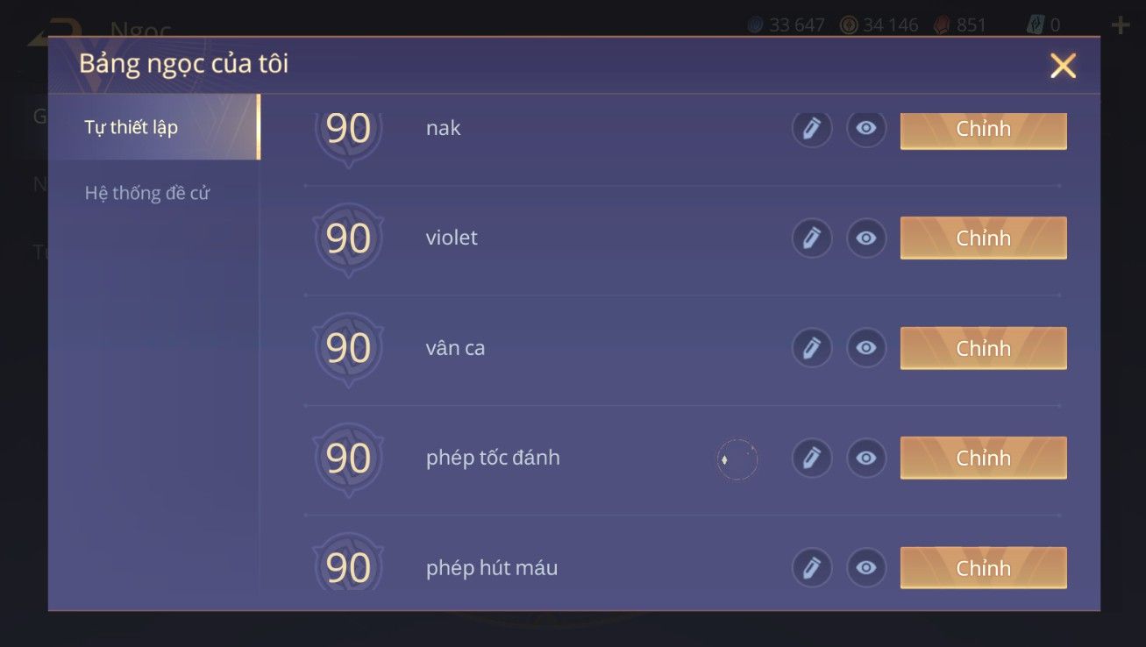
Task: Open level 90 badge of violet page
Action: 348,239
